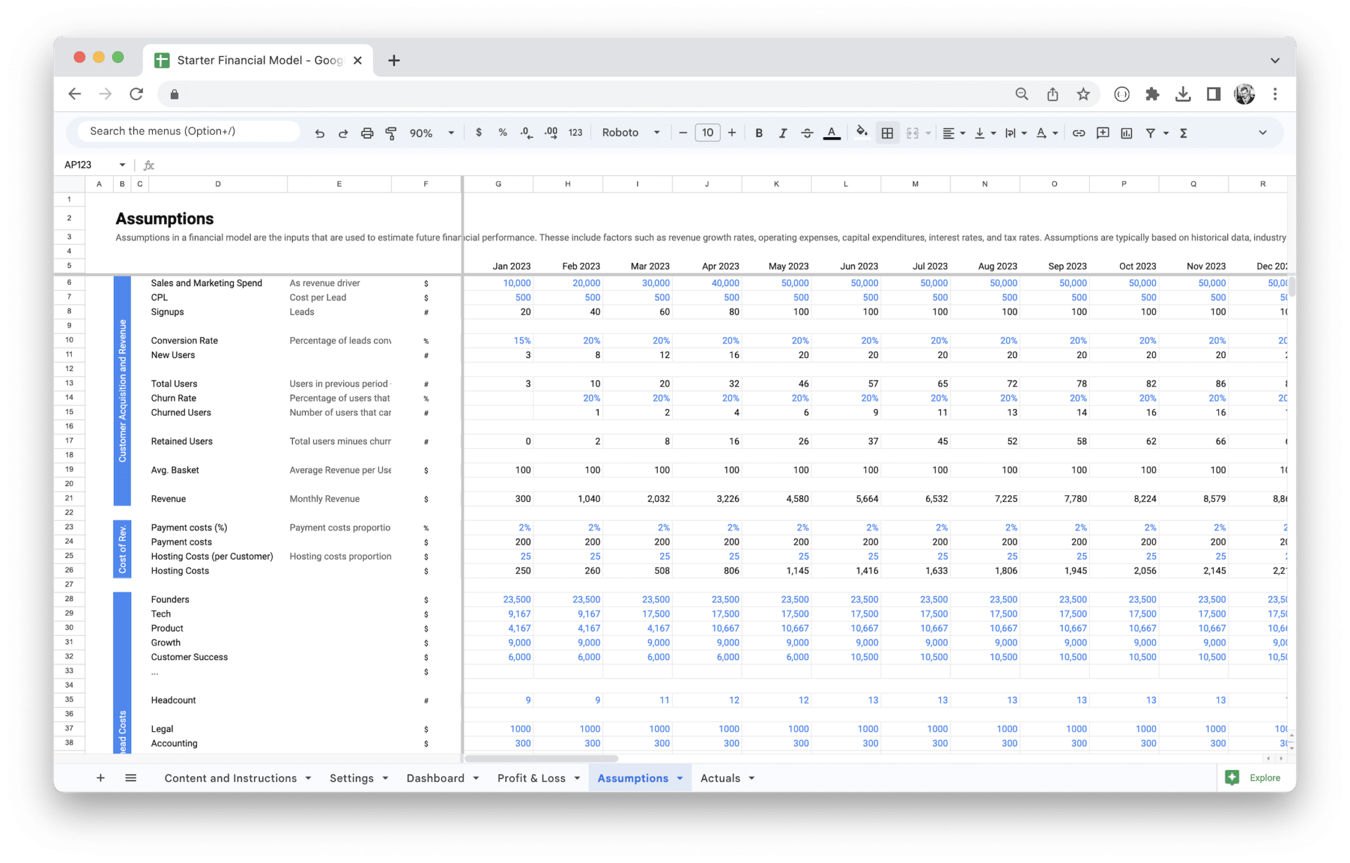1350x863 pixels.
Task: Insert a comment using toolbar icon
Action: pyautogui.click(x=1103, y=133)
